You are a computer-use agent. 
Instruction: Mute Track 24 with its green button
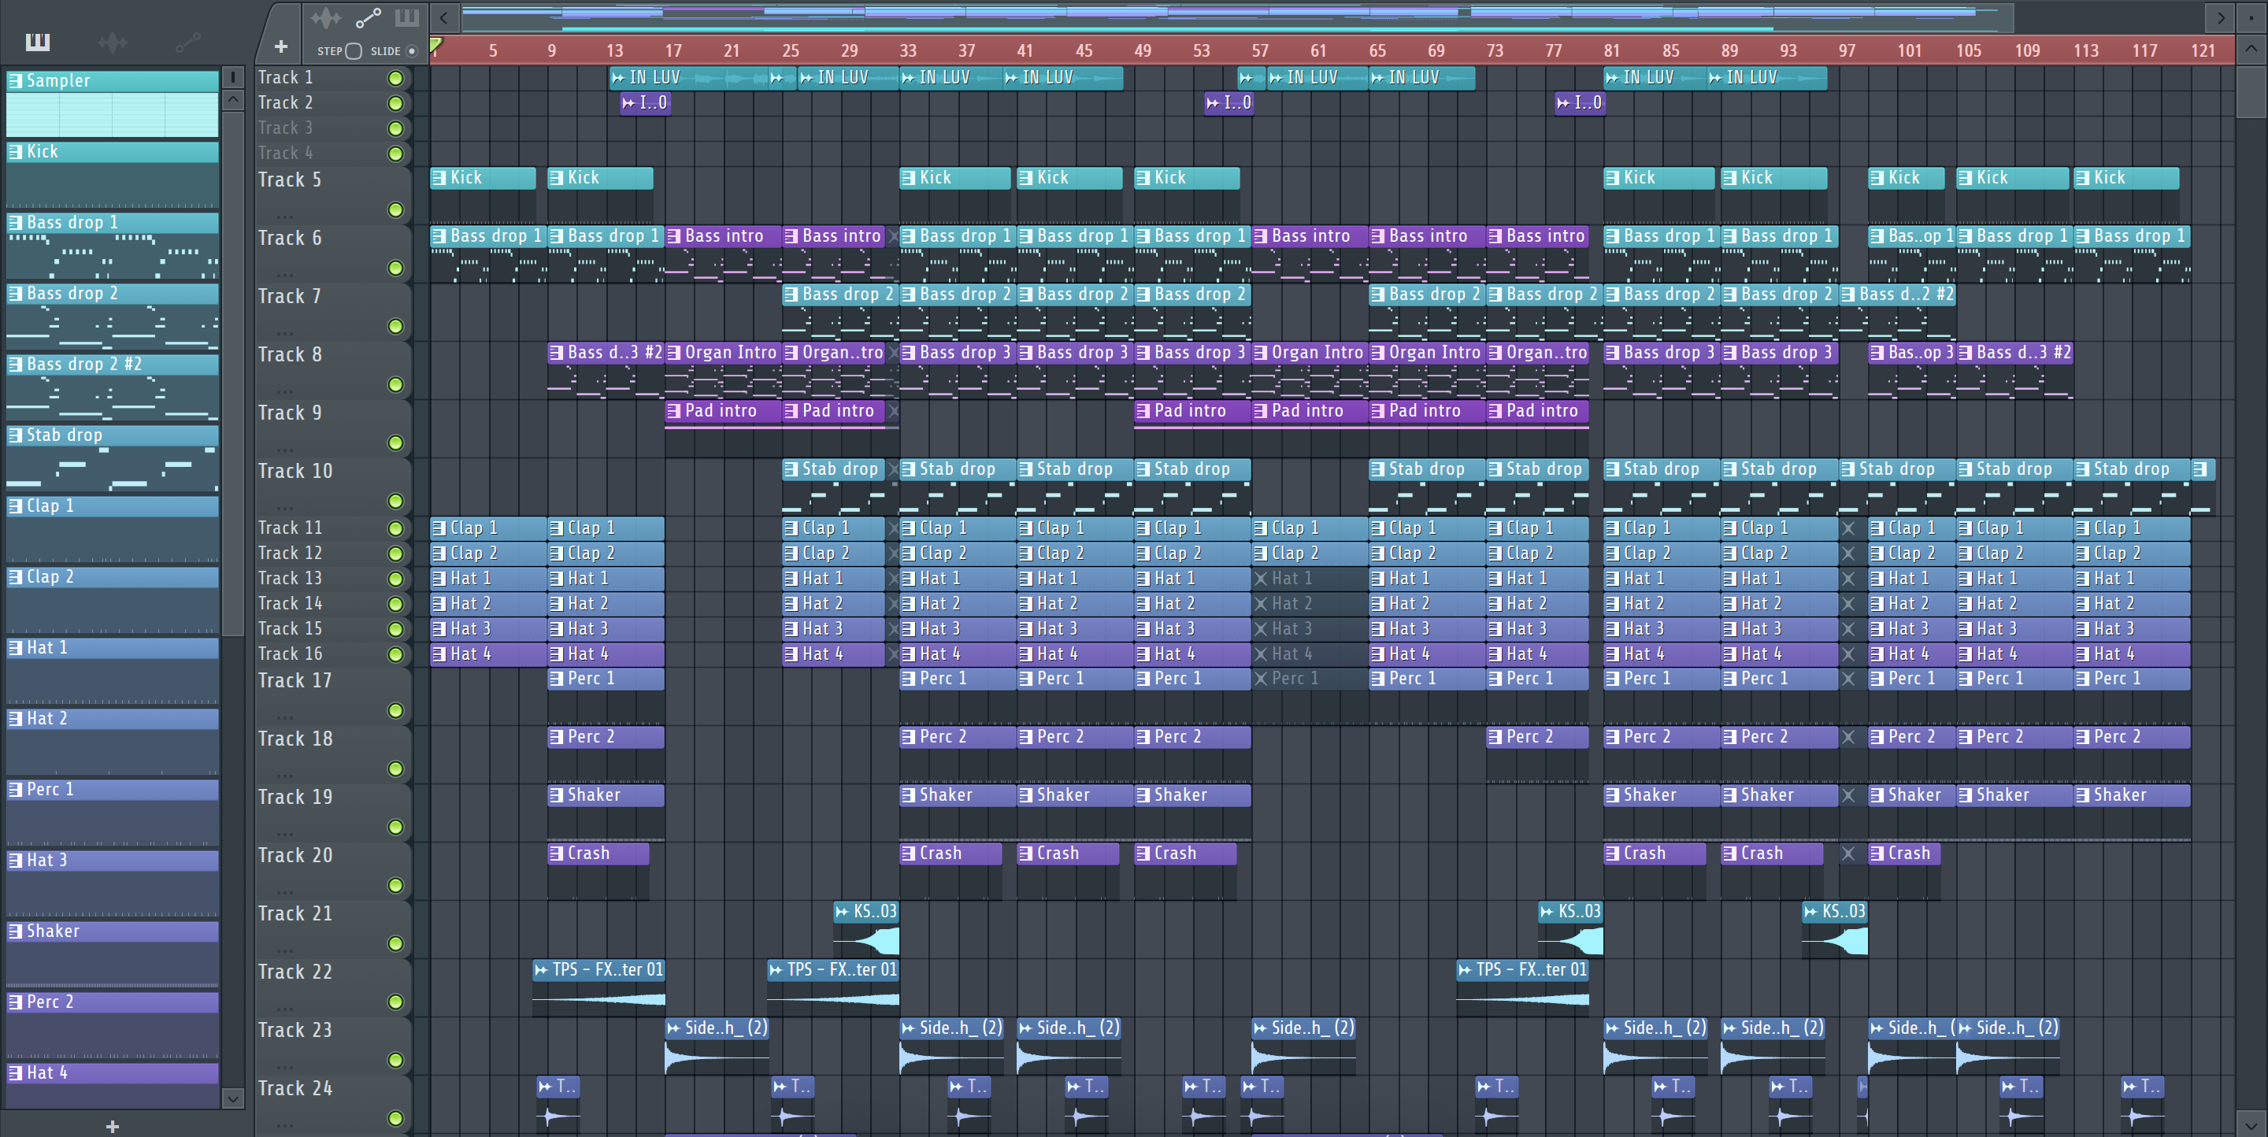click(395, 1119)
